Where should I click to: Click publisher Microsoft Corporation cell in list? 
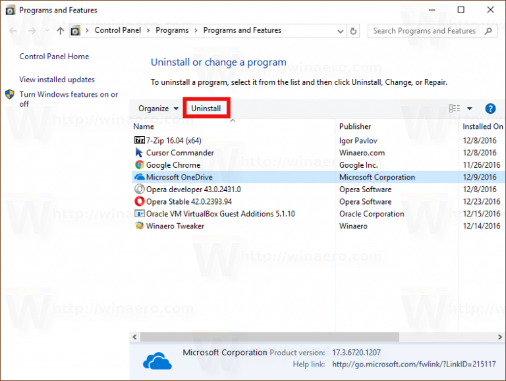click(378, 177)
